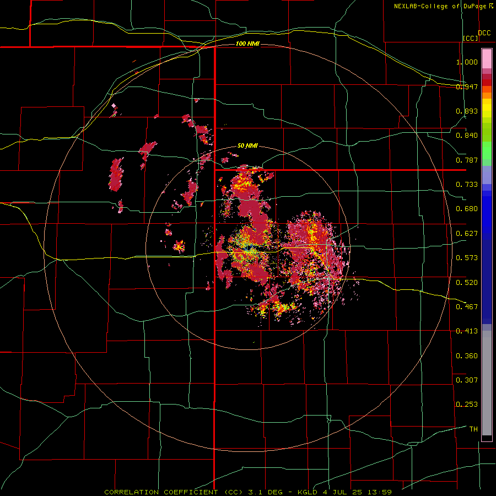Click the 0.733 scale value
Image resolution: width=496 pixels, height=496 pixels.
point(467,185)
